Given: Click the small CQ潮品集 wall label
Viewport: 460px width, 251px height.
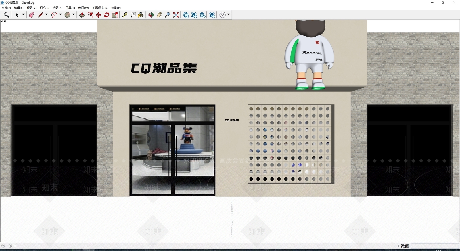Looking at the screenshot, I should pos(232,120).
